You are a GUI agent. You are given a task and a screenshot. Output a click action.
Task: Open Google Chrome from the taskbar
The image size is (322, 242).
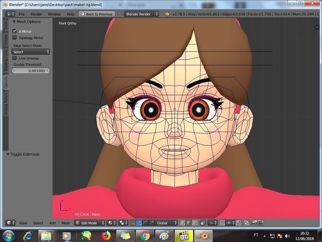click(x=145, y=236)
